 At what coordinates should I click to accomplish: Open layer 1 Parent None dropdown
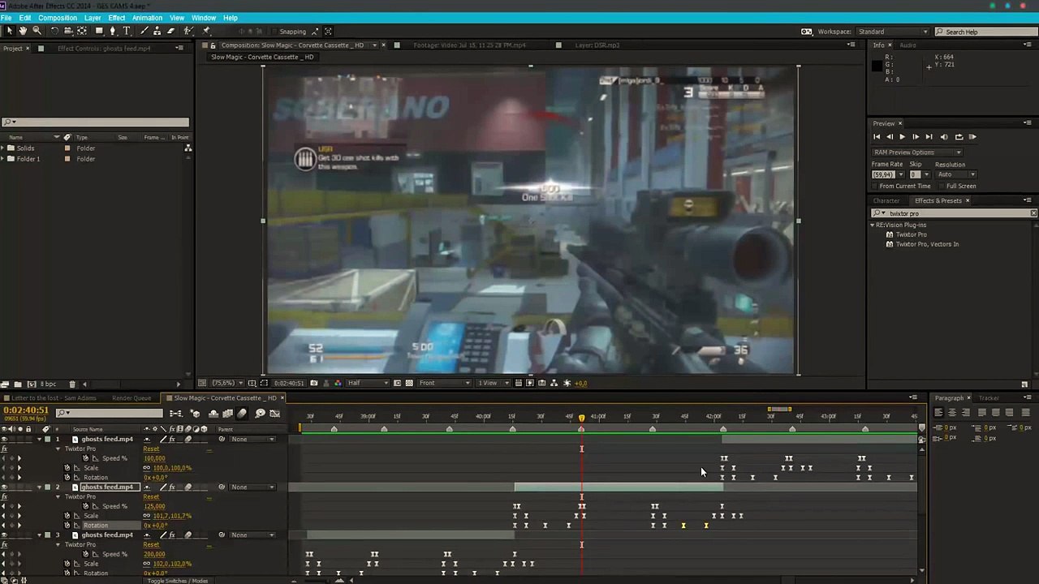tap(252, 439)
